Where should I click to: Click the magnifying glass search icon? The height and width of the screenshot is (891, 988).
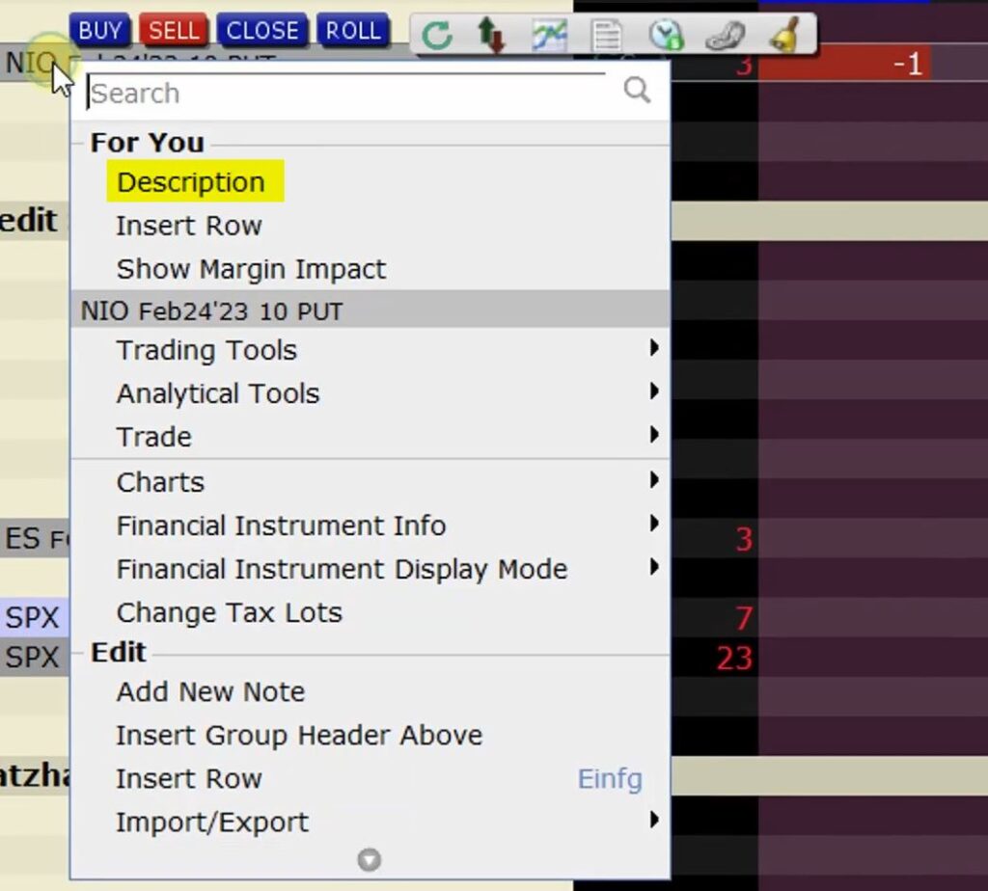[637, 91]
